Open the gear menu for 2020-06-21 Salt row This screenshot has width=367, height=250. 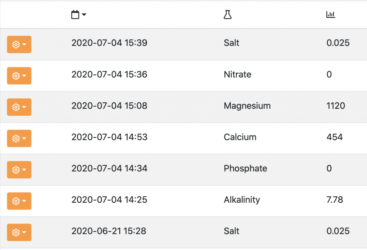(19, 232)
